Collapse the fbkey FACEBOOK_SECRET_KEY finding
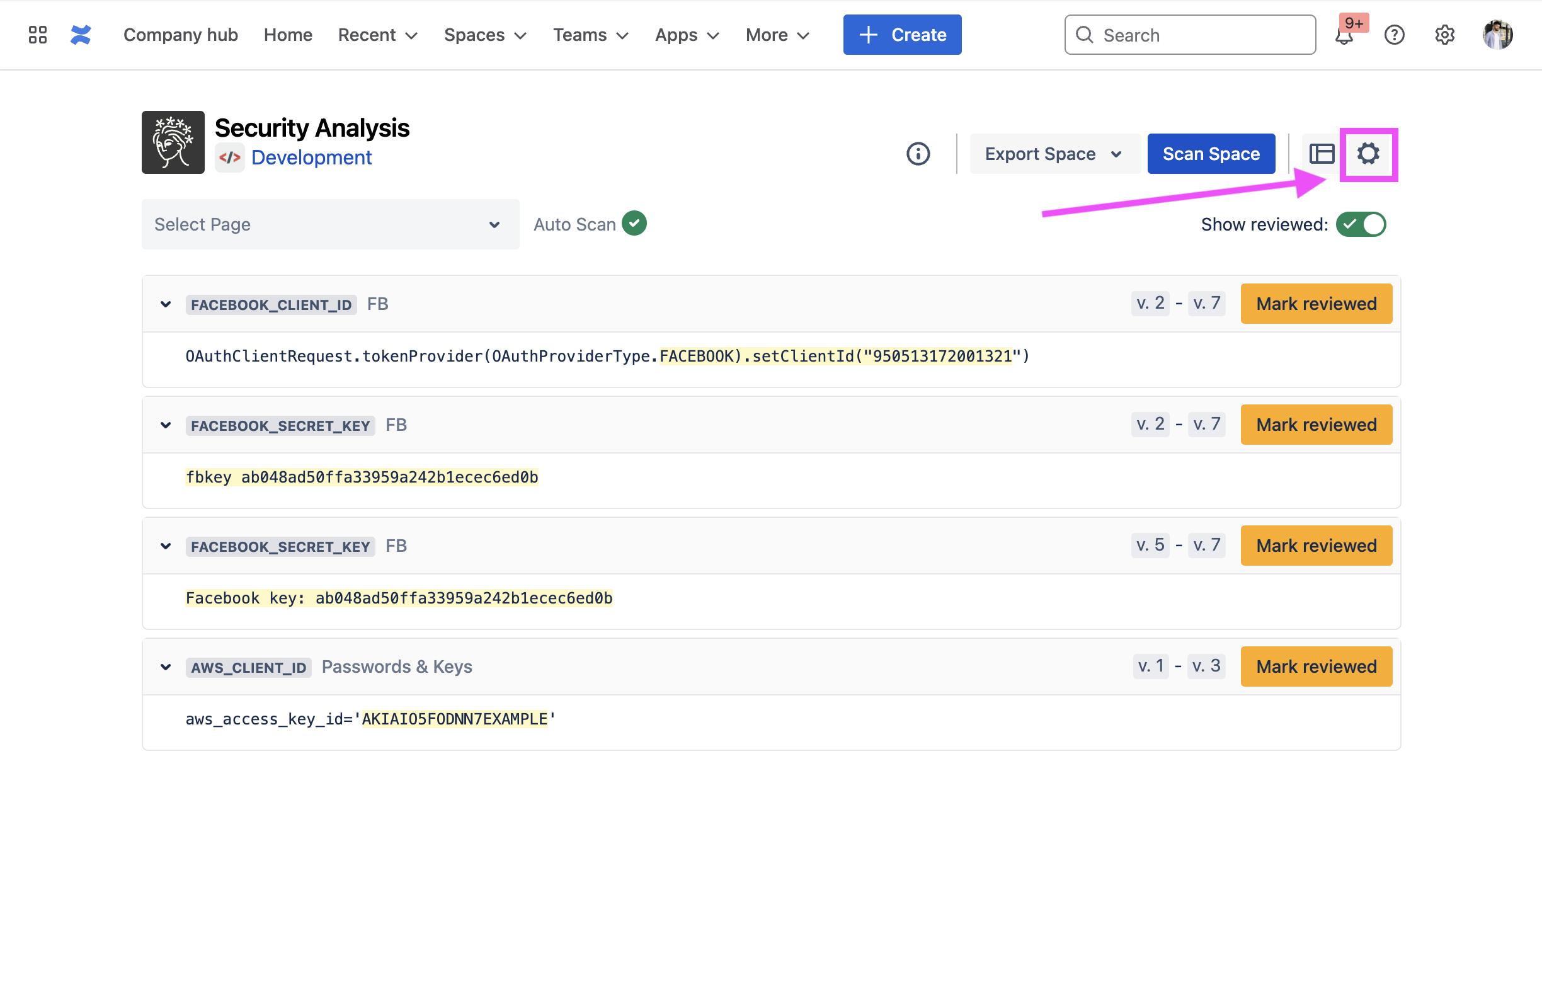The width and height of the screenshot is (1542, 984). (165, 425)
